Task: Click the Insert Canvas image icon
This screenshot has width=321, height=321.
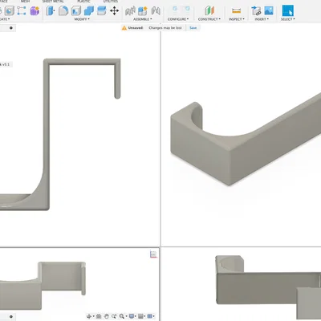Action: (269, 11)
